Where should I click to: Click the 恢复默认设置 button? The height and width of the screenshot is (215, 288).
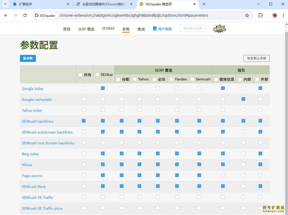click(x=193, y=28)
